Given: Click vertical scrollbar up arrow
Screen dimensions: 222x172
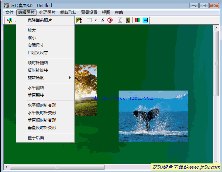Looking at the screenshot, I should click(x=216, y=28).
